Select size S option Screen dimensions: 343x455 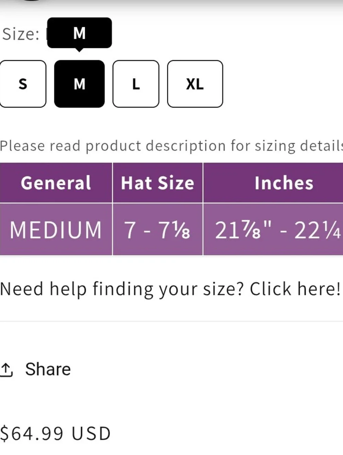(23, 84)
